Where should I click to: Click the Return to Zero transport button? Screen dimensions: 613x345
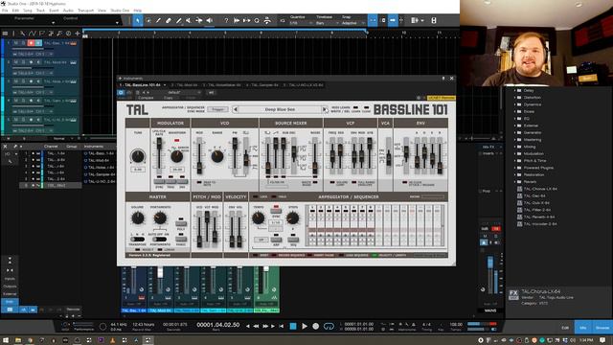point(282,326)
